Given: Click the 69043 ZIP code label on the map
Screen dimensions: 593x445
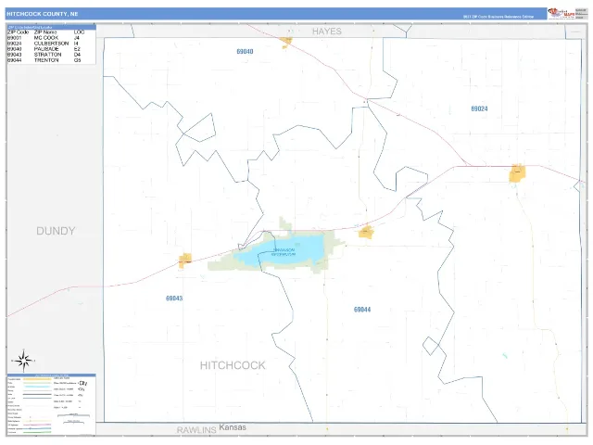Looking at the screenshot, I should [x=174, y=299].
